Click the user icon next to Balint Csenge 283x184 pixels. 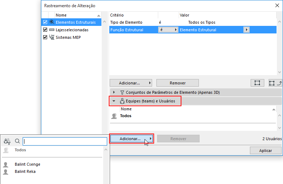[6, 165]
